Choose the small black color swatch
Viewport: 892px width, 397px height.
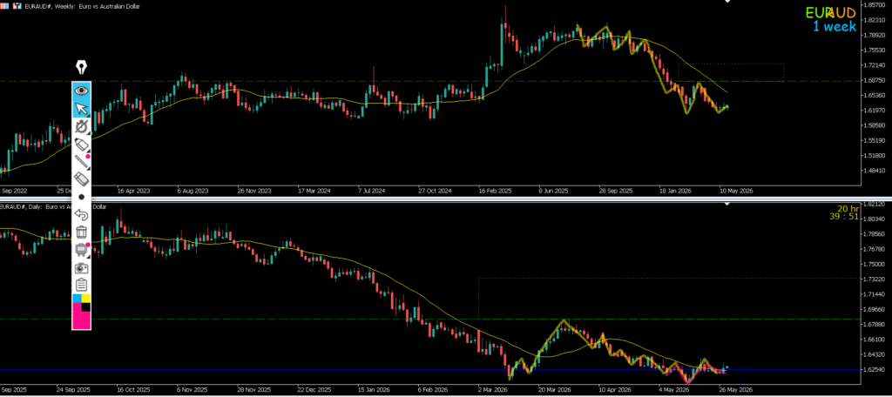tap(86, 307)
